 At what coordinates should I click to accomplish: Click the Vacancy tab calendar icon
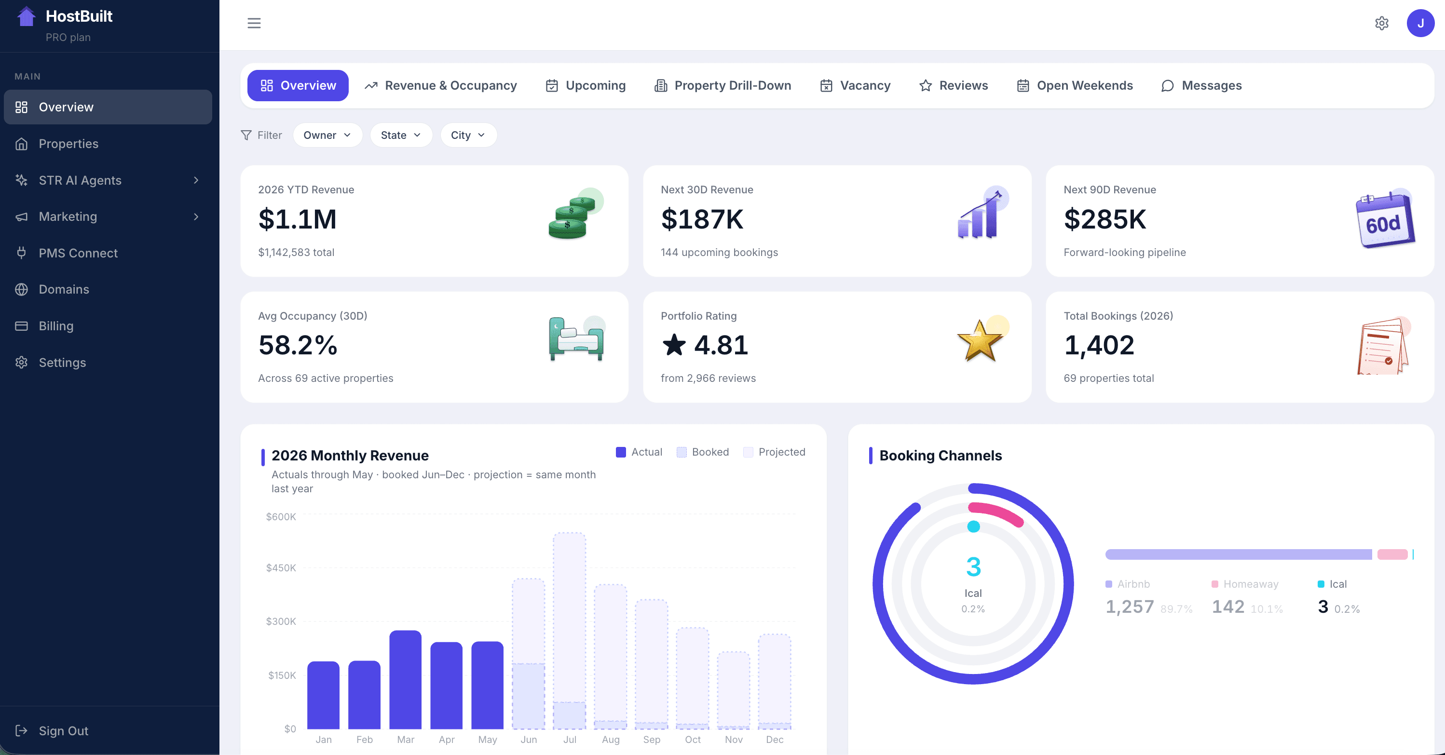pyautogui.click(x=826, y=86)
